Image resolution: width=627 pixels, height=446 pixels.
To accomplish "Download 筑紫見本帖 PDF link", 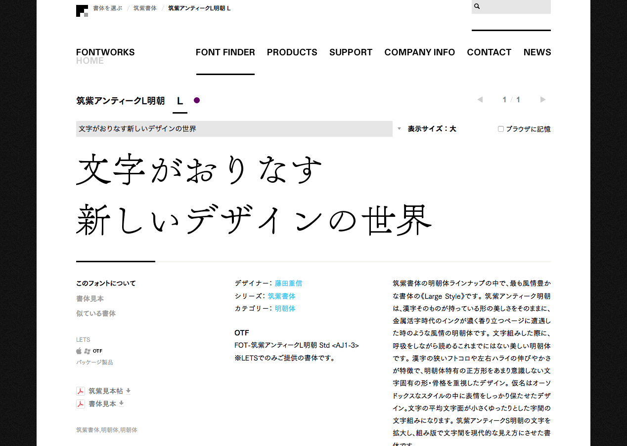I will click(x=106, y=391).
